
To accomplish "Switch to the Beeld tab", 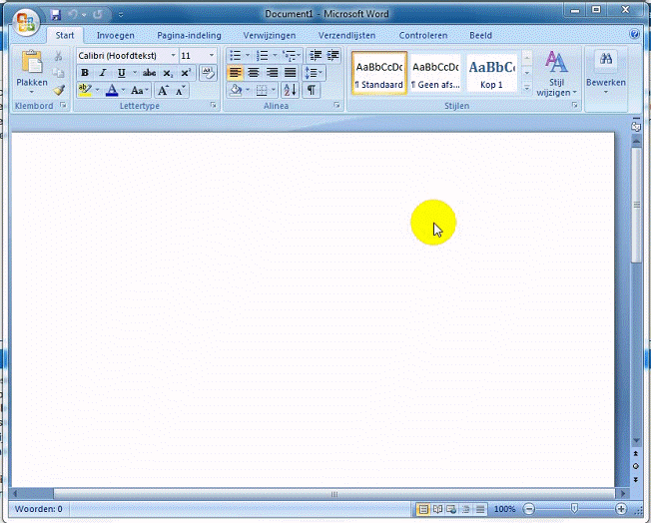I will [x=481, y=36].
